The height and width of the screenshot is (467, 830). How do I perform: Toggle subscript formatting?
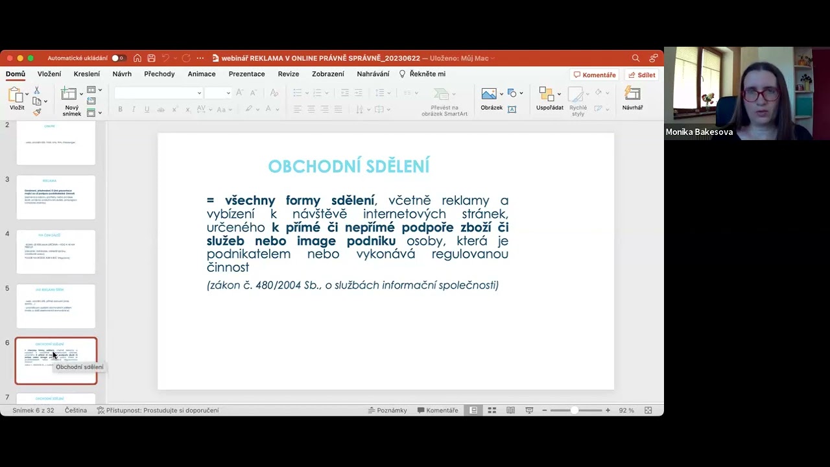[188, 109]
